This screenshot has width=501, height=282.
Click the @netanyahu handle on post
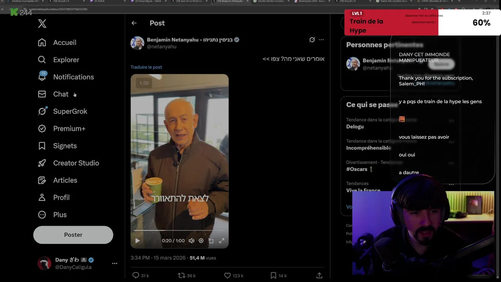coord(162,47)
